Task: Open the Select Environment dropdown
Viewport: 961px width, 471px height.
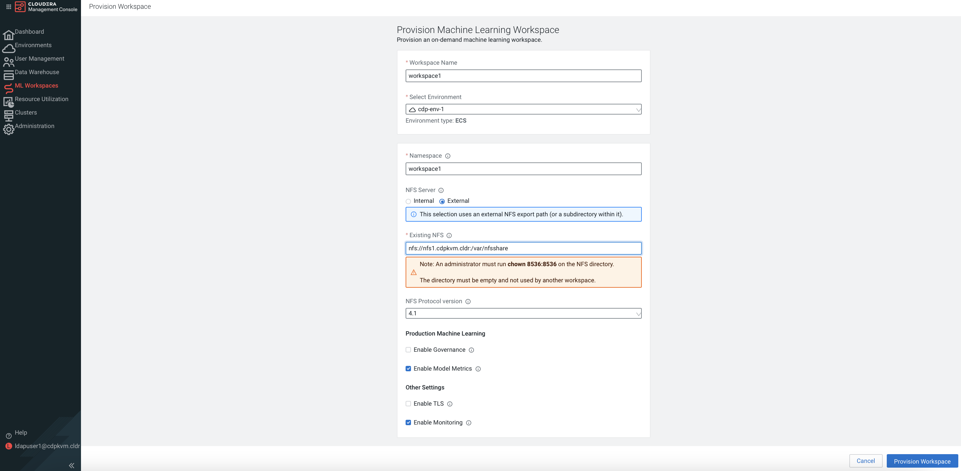Action: (x=523, y=109)
